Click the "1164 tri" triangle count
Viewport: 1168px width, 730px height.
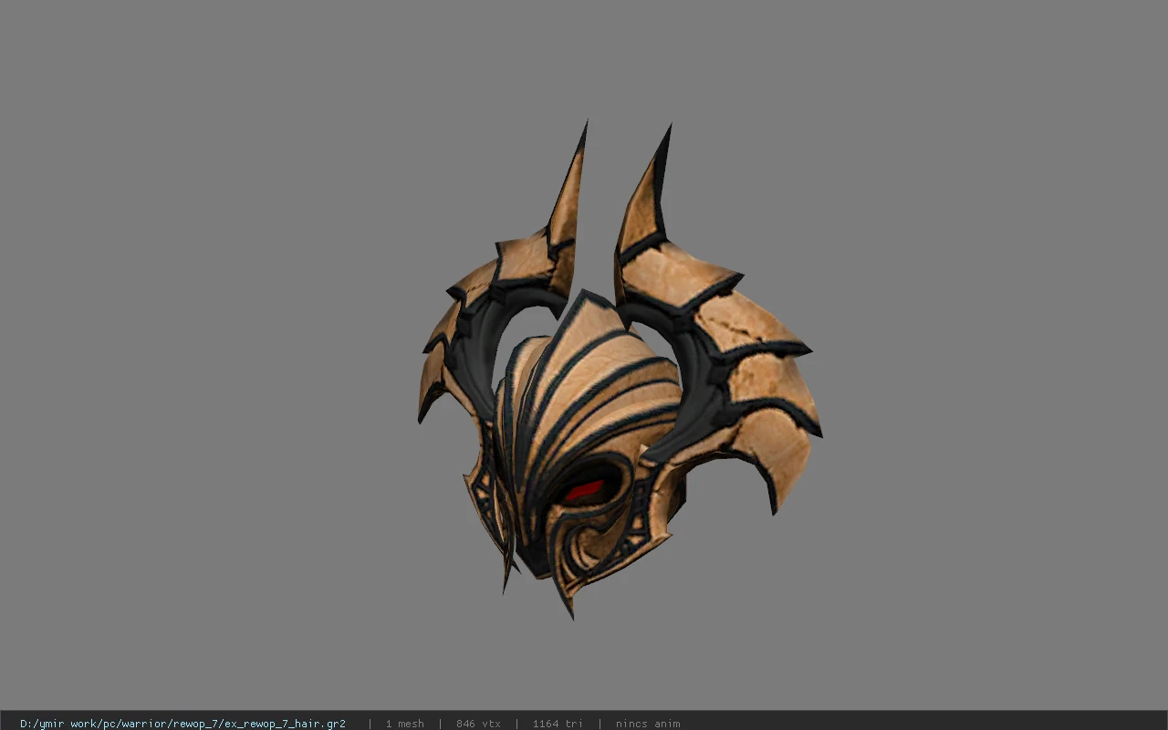(558, 724)
